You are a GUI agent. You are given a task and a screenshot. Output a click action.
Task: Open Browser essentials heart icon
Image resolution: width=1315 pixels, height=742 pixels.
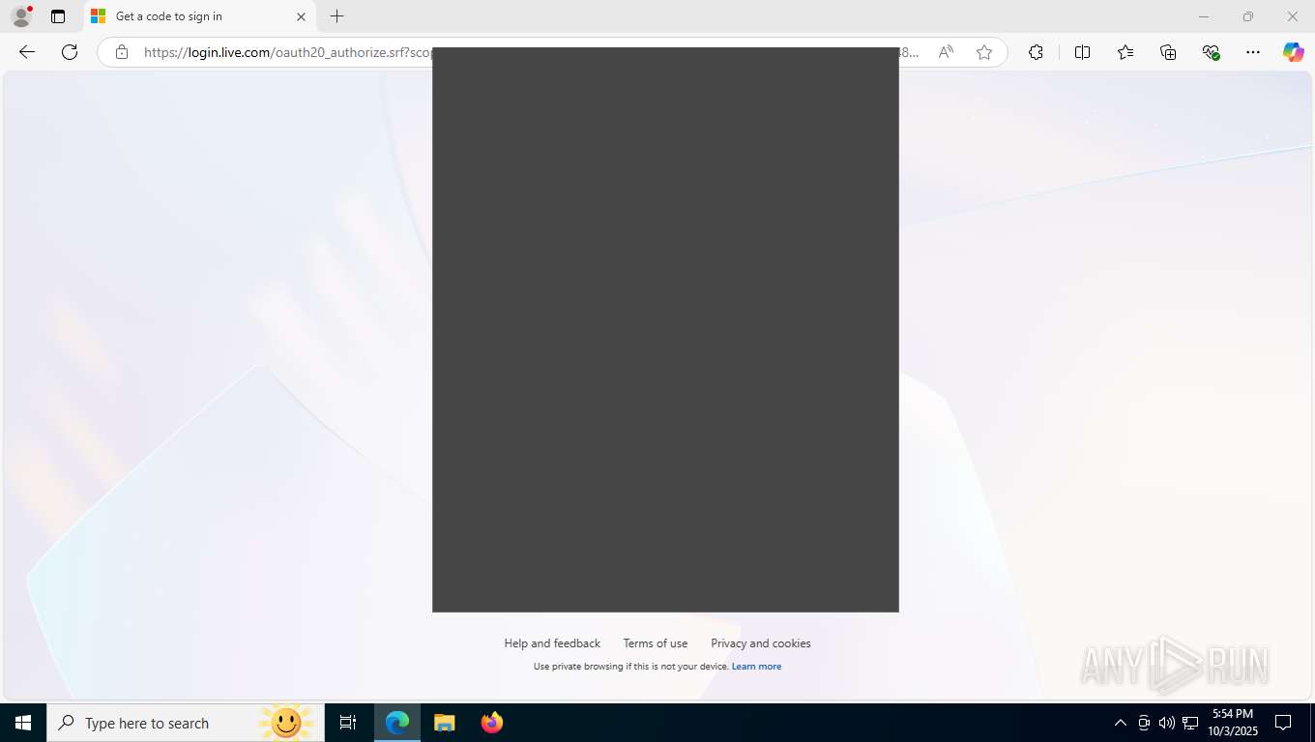coord(1211,52)
